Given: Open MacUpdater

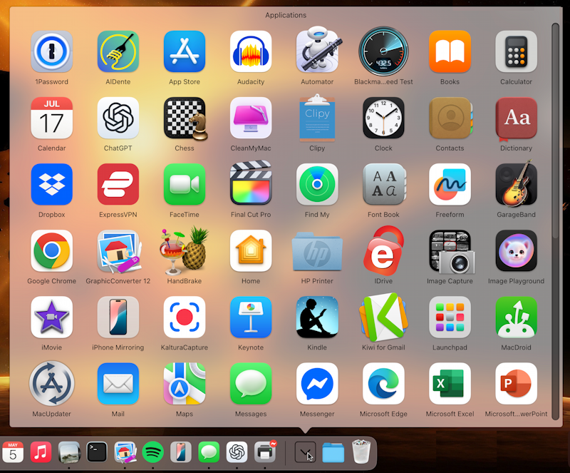Looking at the screenshot, I should tap(51, 383).
